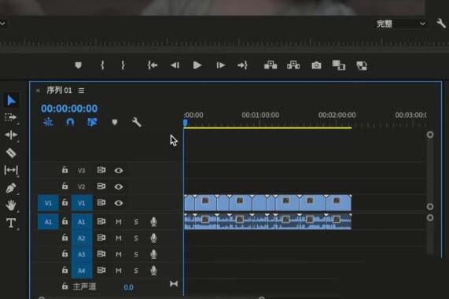Close the 序列 01 tab
The width and height of the screenshot is (449, 299).
pos(38,90)
